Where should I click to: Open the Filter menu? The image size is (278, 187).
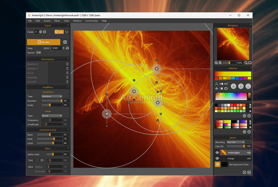(x=57, y=21)
